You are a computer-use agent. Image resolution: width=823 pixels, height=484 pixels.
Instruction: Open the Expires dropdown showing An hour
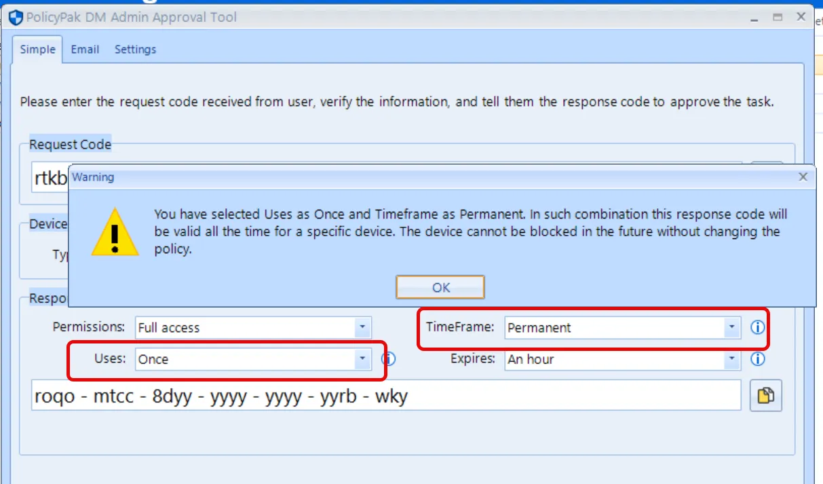622,359
